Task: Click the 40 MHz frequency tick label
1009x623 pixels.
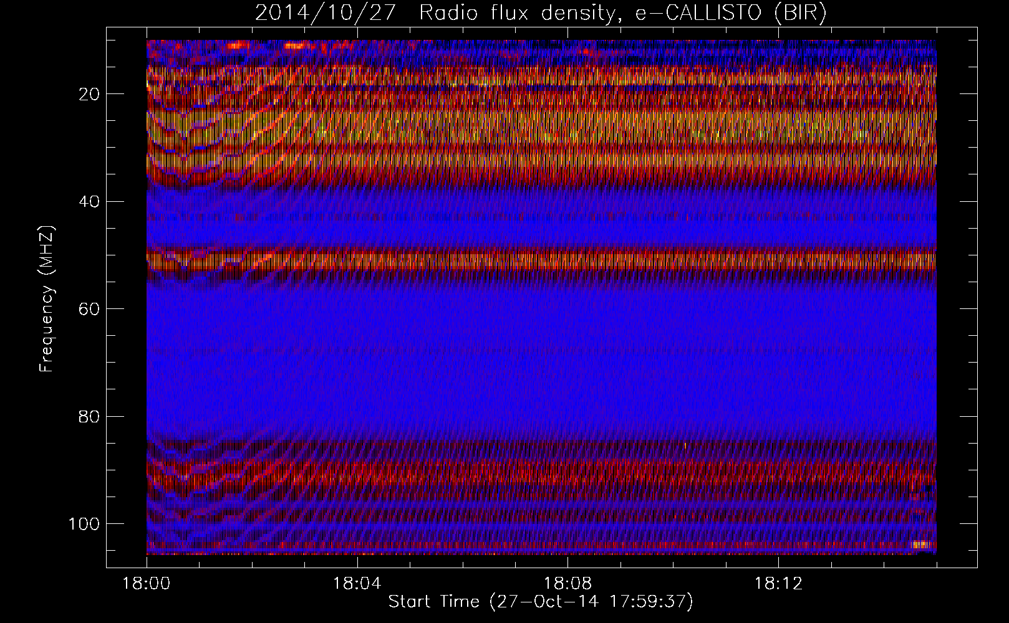Action: coord(89,201)
